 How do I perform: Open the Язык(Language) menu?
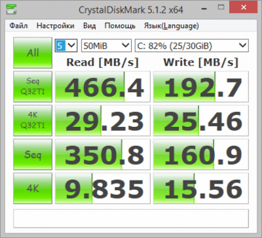pyautogui.click(x=172, y=25)
